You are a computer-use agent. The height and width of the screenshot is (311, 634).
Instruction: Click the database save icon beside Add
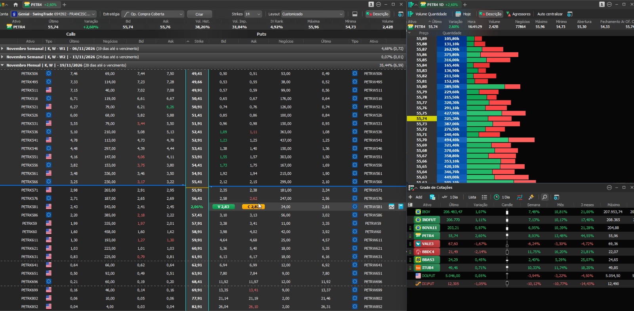[432, 197]
